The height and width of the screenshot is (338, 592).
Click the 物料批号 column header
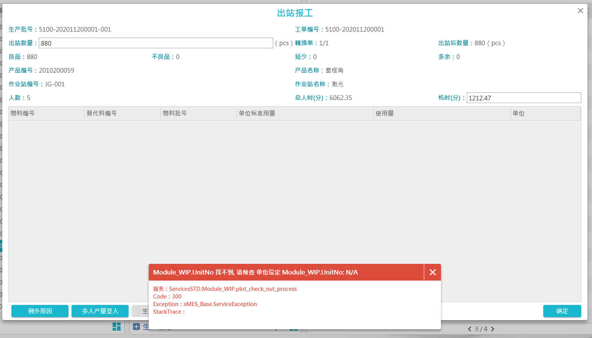coord(199,113)
